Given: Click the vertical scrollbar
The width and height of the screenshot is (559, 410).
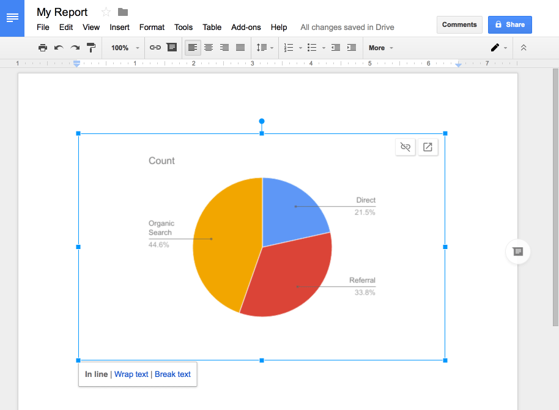Looking at the screenshot, I should 555,197.
